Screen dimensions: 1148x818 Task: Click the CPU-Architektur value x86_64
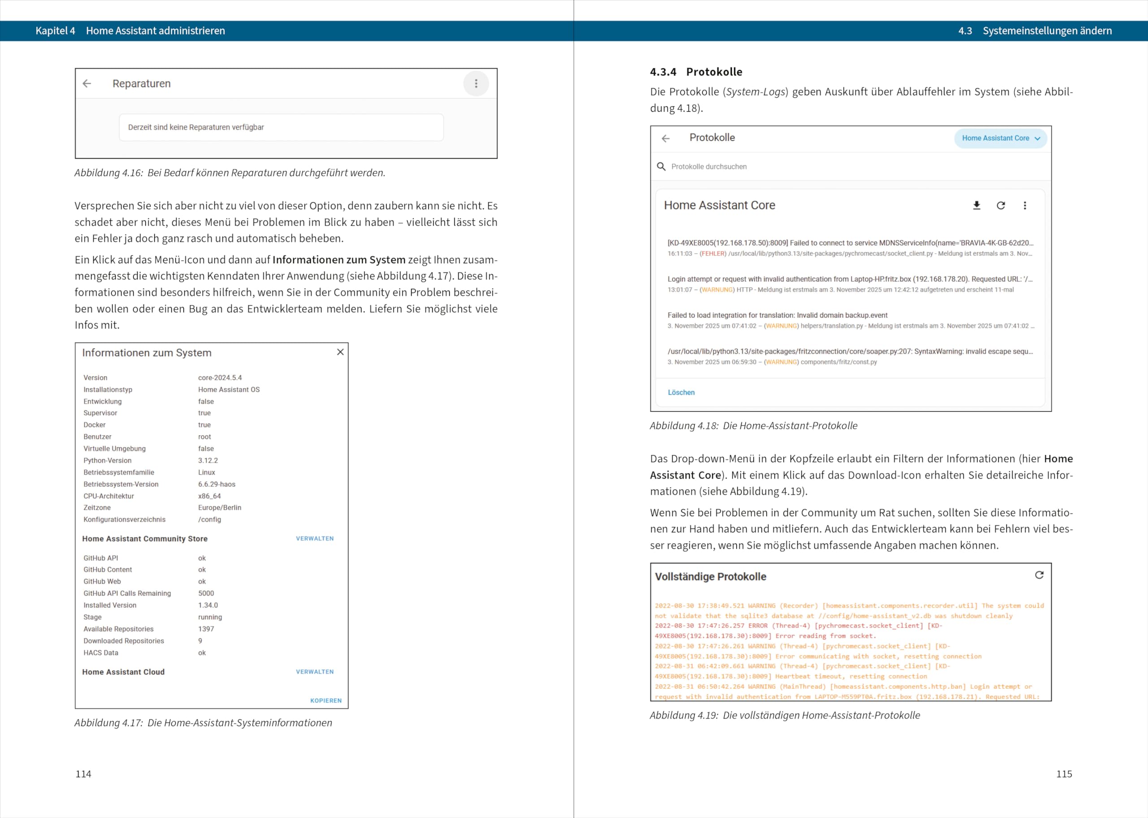[209, 496]
